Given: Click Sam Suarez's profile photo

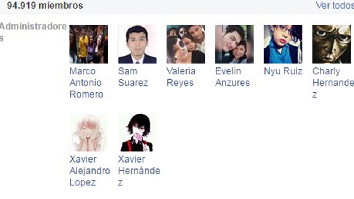Looking at the screenshot, I should [x=137, y=44].
